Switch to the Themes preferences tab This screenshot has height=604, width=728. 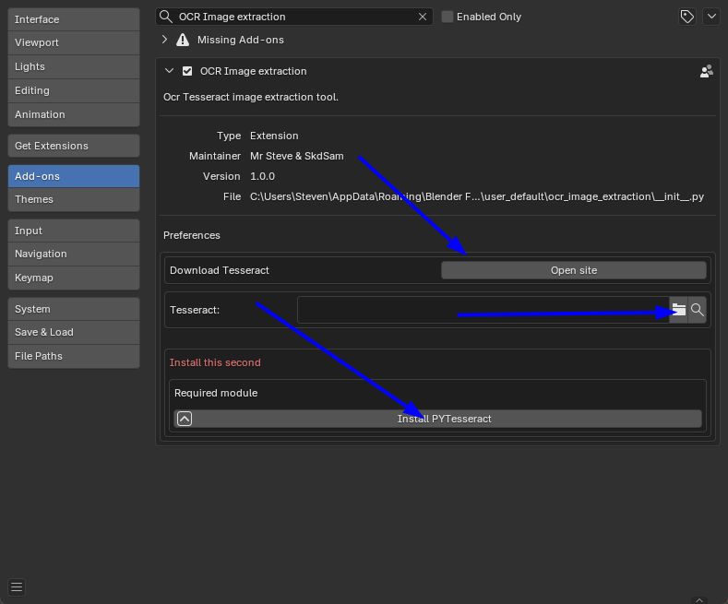pos(74,199)
